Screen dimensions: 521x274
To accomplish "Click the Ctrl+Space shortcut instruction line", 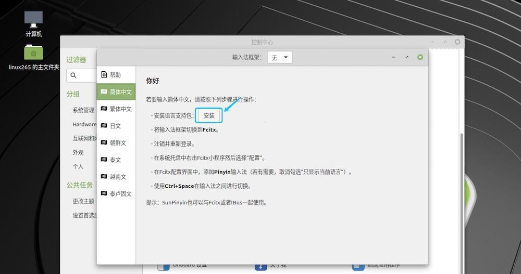I will pos(201,186).
